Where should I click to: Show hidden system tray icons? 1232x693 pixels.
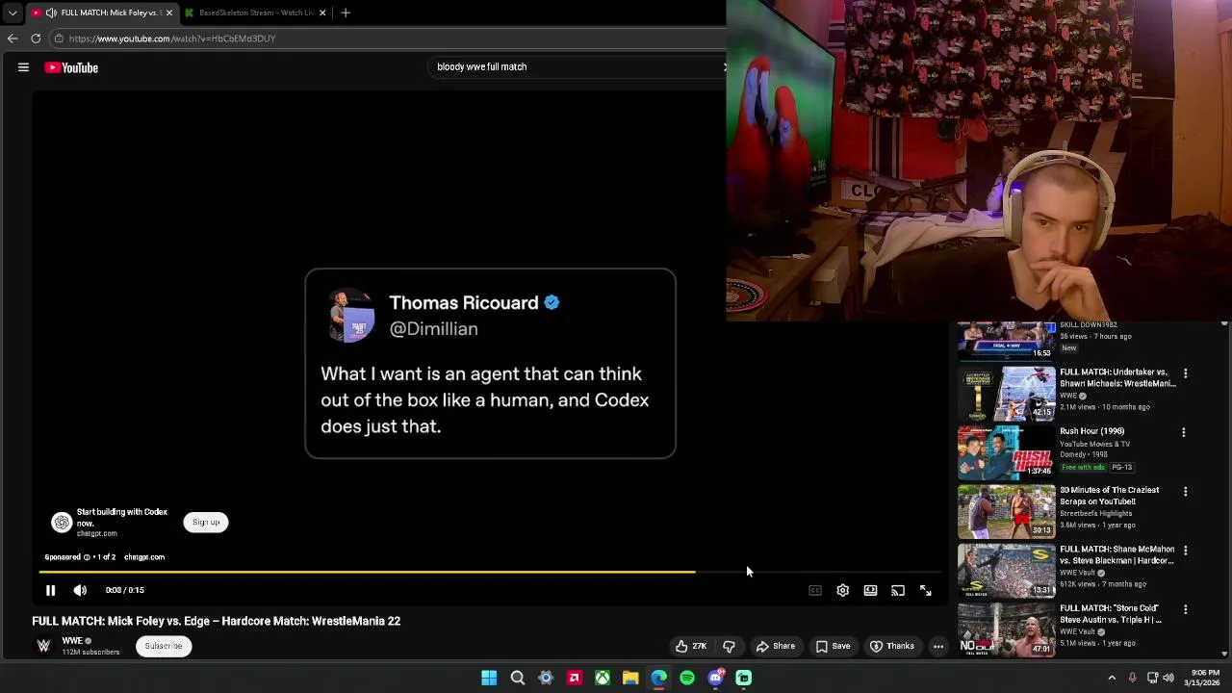(1112, 678)
